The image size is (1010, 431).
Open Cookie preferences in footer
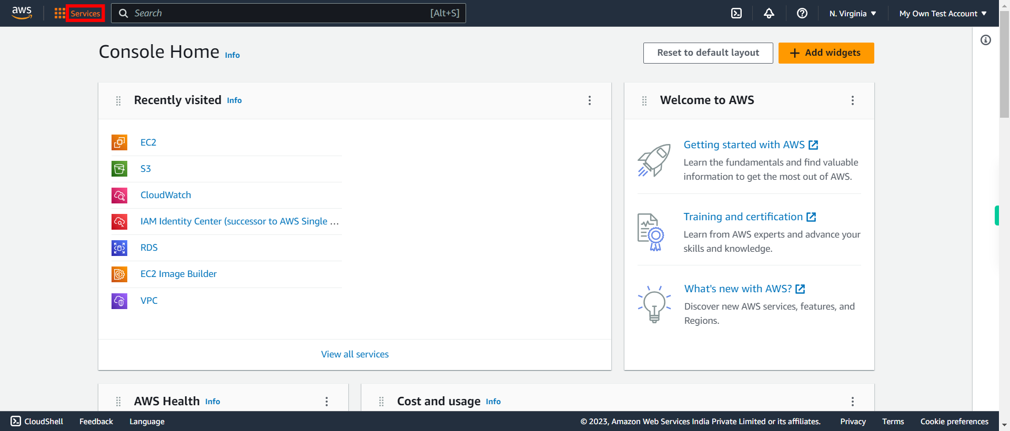[x=954, y=422]
